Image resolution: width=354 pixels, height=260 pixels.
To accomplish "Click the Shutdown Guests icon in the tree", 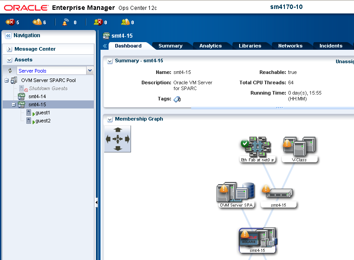I will 23,88.
